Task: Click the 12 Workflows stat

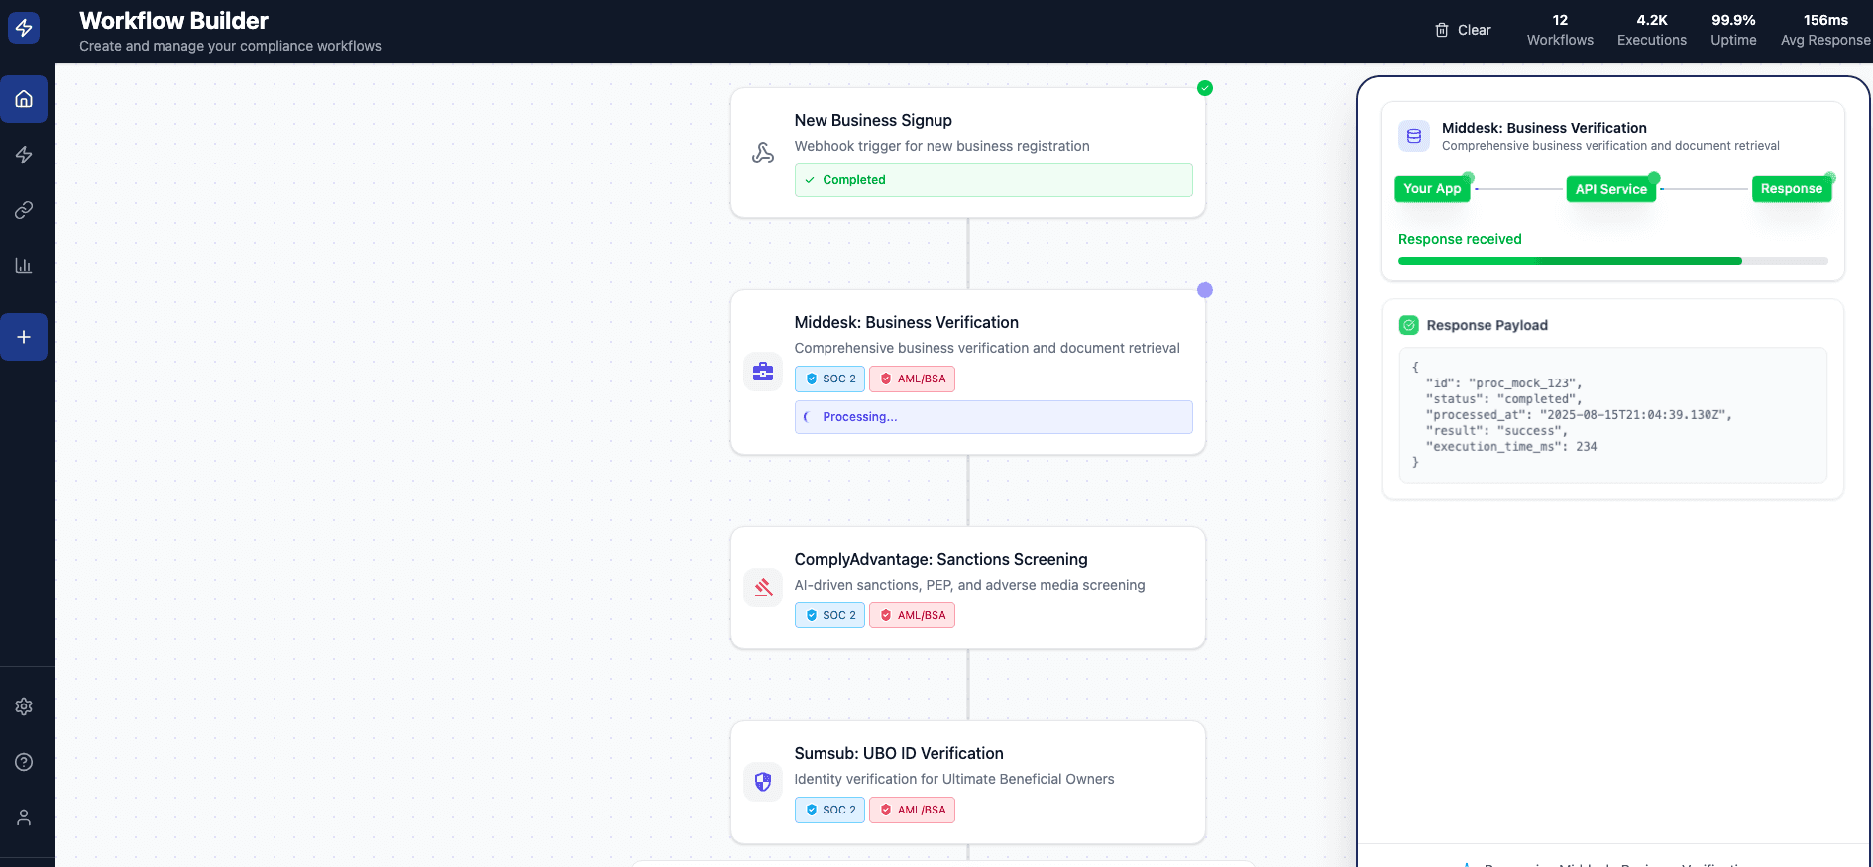Action: (1560, 30)
